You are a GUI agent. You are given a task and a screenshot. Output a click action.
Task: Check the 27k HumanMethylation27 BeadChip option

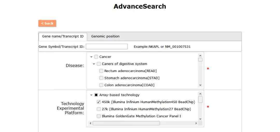pos(99,109)
